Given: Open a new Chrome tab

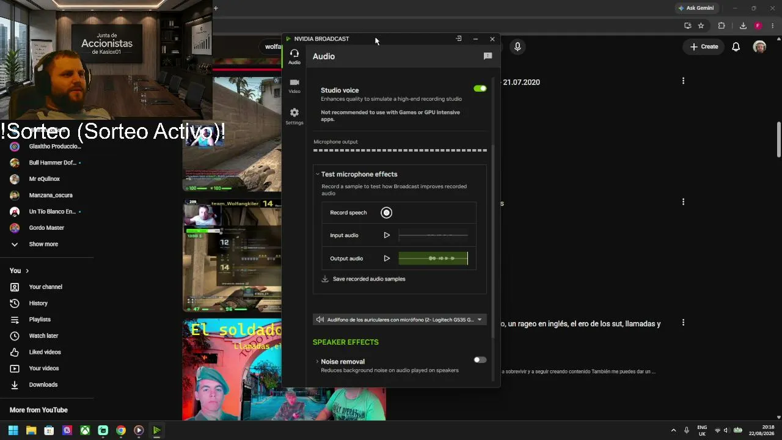Looking at the screenshot, I should 216,8.
